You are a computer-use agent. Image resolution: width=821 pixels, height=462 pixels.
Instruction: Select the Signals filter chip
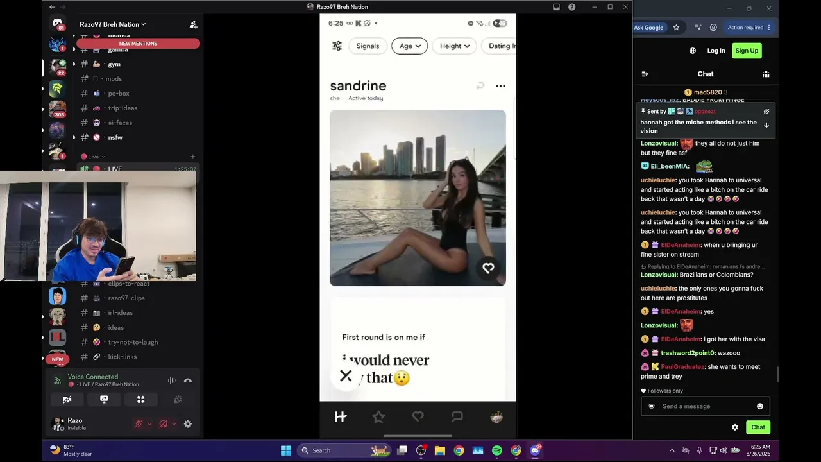point(368,46)
